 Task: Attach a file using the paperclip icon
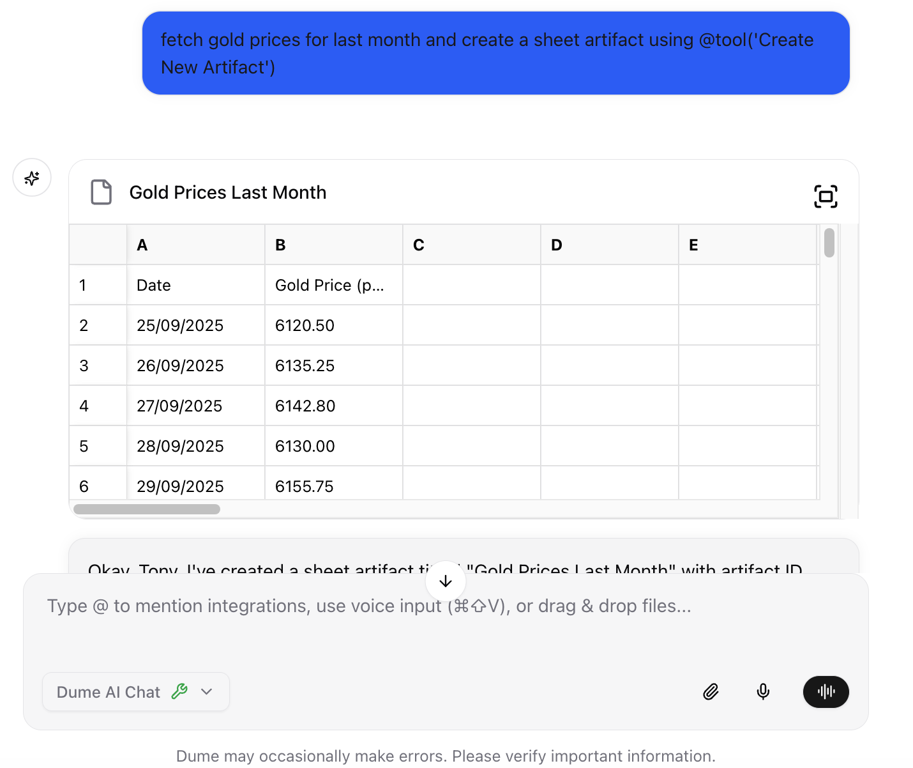coord(711,692)
